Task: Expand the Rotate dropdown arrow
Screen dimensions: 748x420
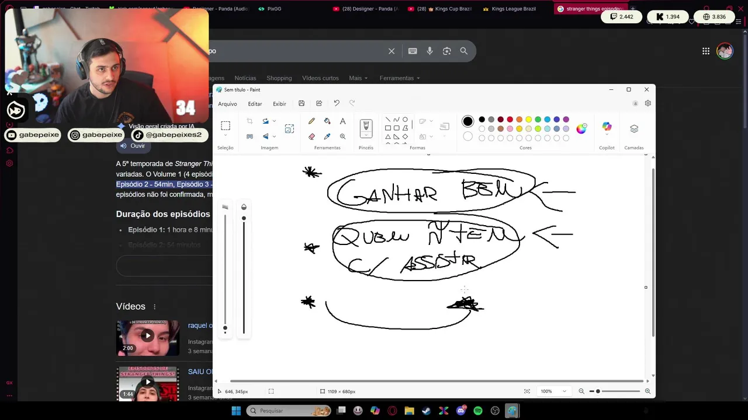Action: [274, 121]
